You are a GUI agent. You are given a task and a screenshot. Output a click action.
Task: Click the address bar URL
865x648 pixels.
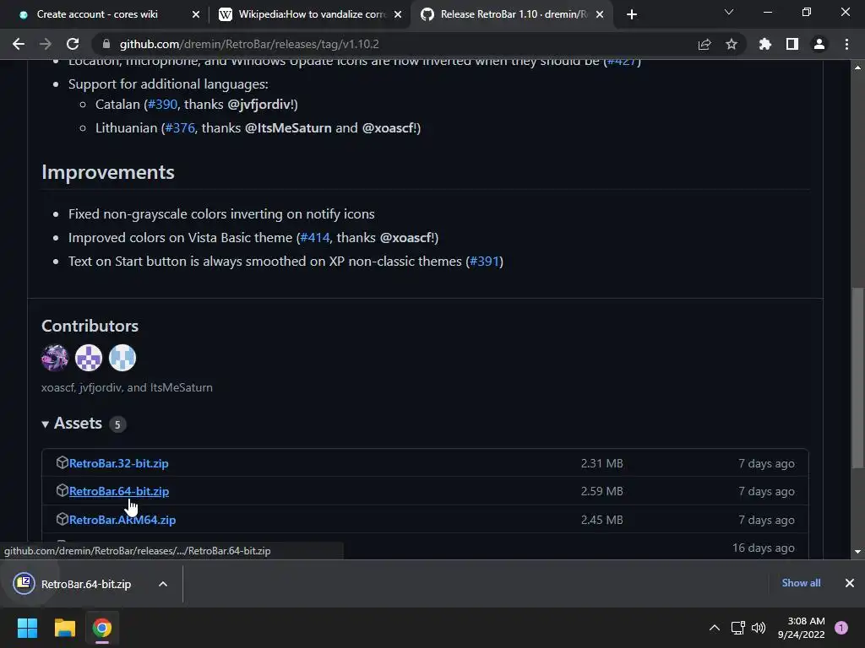(x=249, y=44)
